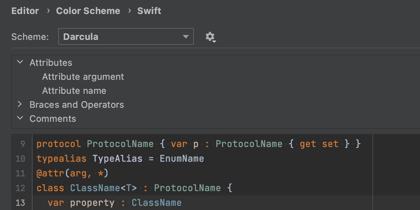Open the scheme settings gear menu
Image resolution: width=420 pixels, height=210 pixels.
tap(210, 37)
